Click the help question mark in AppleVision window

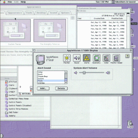pos(127,56)
